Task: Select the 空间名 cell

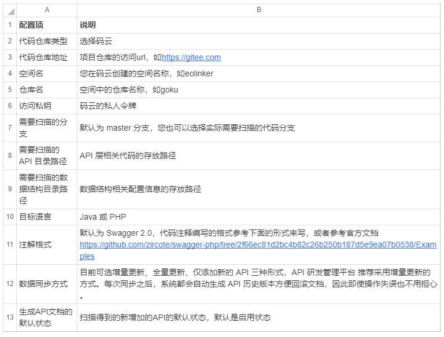Action: pyautogui.click(x=31, y=74)
